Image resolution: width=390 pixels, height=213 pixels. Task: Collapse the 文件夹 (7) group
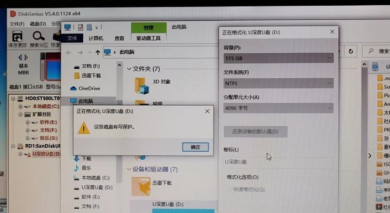(129, 69)
